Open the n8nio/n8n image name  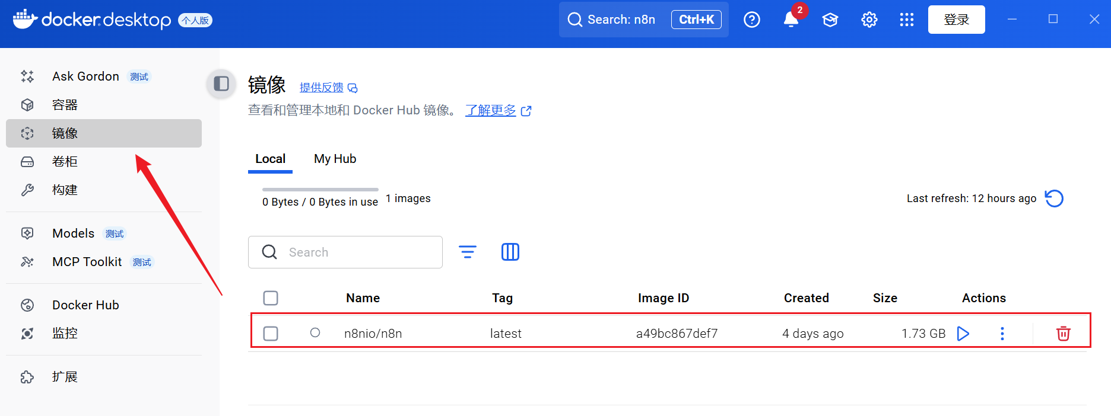click(373, 334)
